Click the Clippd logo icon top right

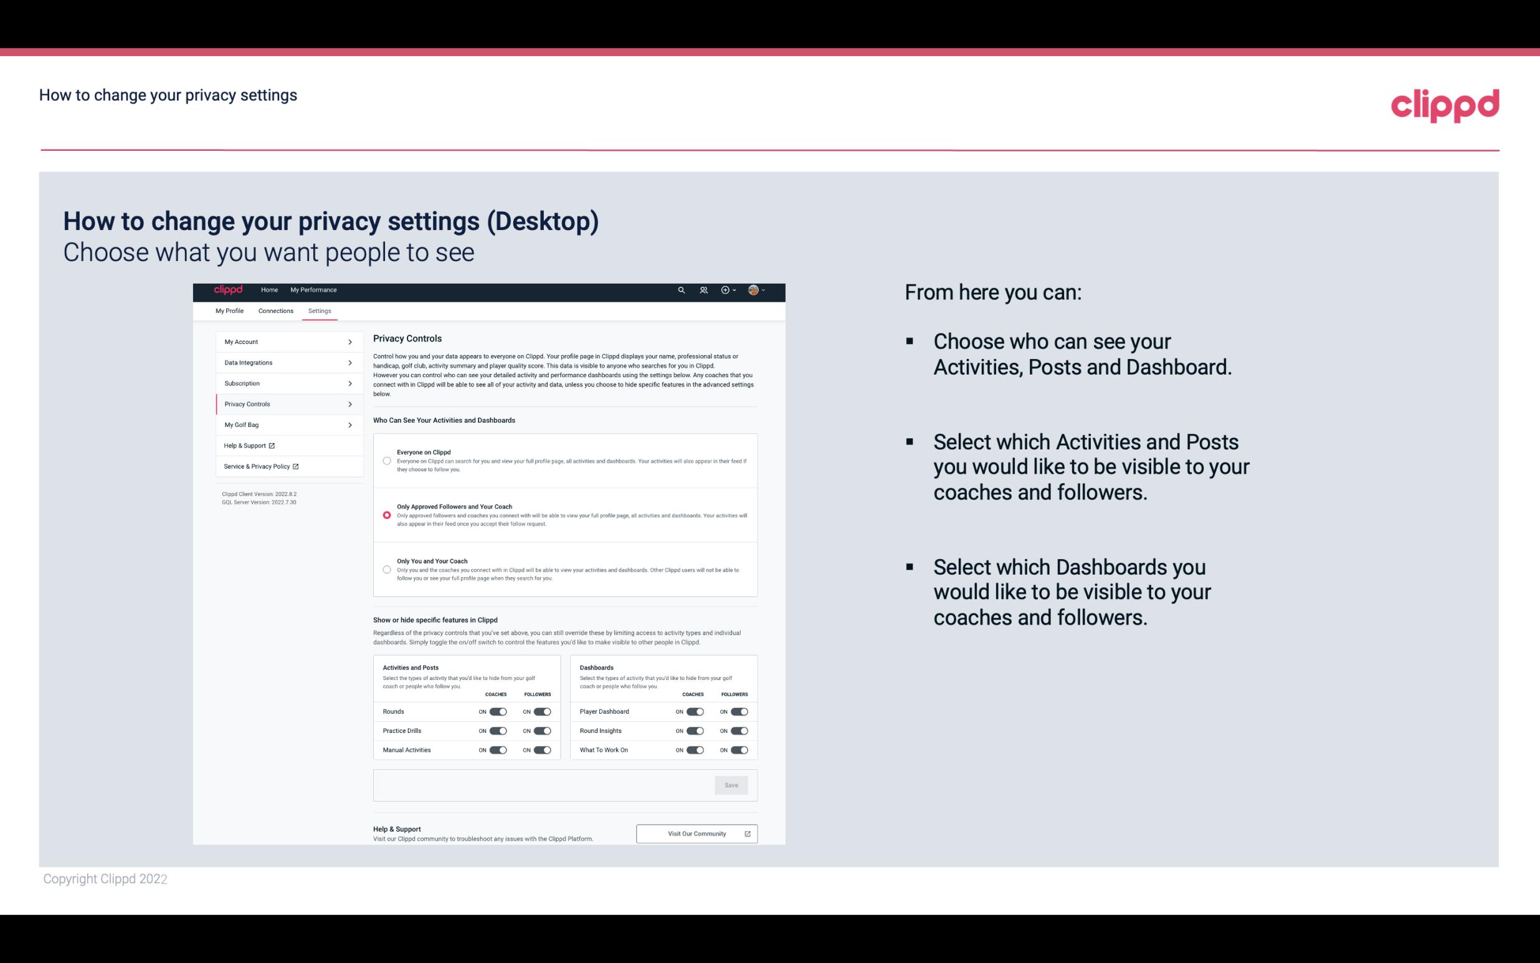pos(1445,105)
